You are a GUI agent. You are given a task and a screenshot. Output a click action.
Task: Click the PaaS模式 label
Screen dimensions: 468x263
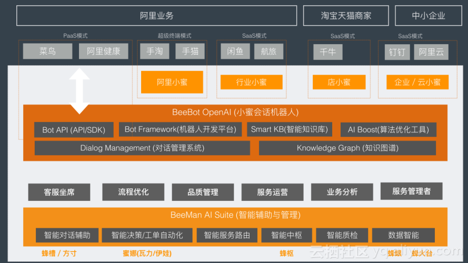pos(75,36)
